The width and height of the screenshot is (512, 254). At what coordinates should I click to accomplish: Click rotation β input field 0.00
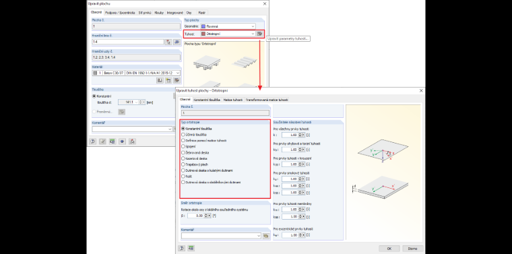pyautogui.click(x=196, y=216)
